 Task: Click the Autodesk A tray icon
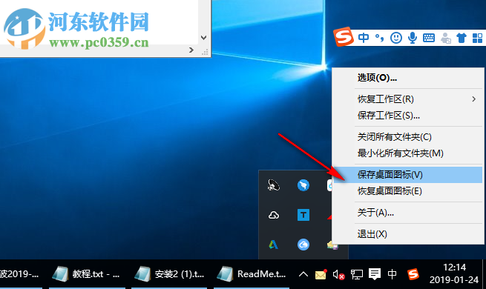(x=273, y=245)
